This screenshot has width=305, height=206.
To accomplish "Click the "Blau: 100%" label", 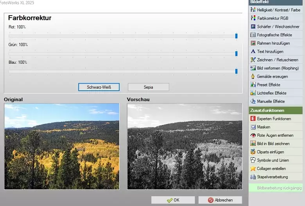I will point(18,62).
